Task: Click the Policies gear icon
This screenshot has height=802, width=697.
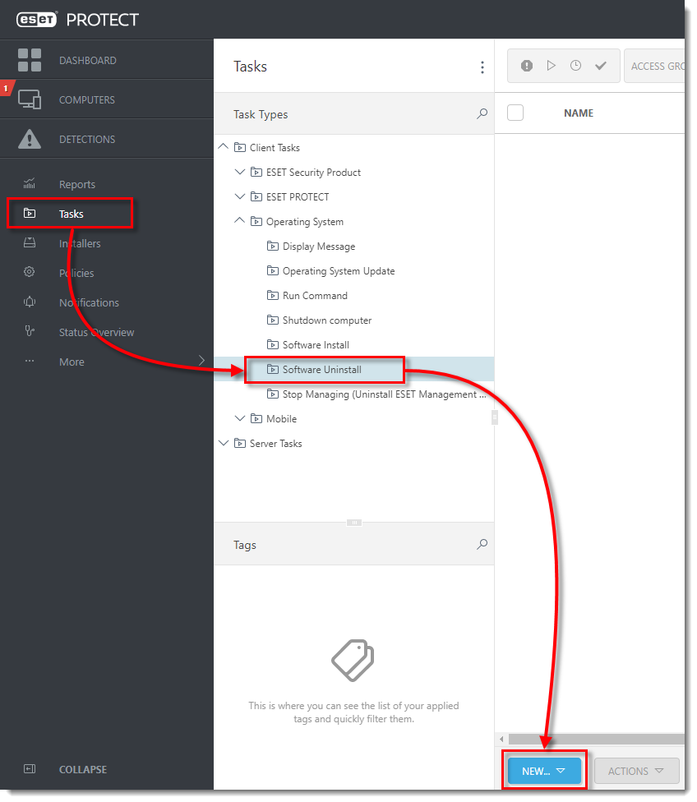Action: click(29, 272)
